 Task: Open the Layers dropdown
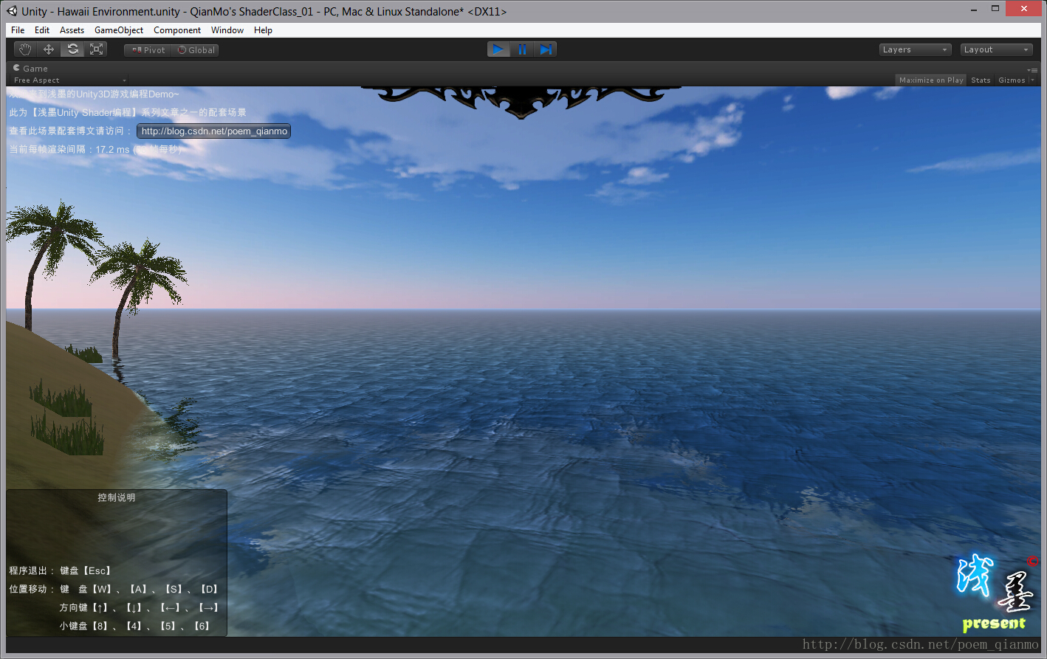tap(915, 49)
